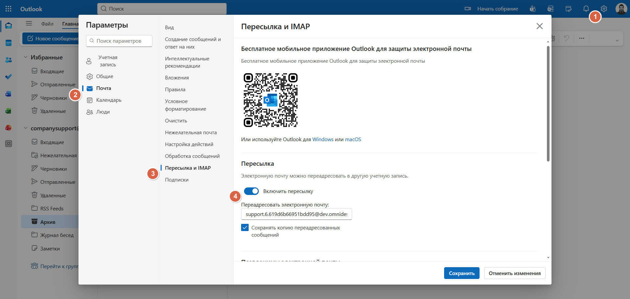This screenshot has height=299, width=630.
Task: Click the notifications bell icon
Action: pos(586,9)
